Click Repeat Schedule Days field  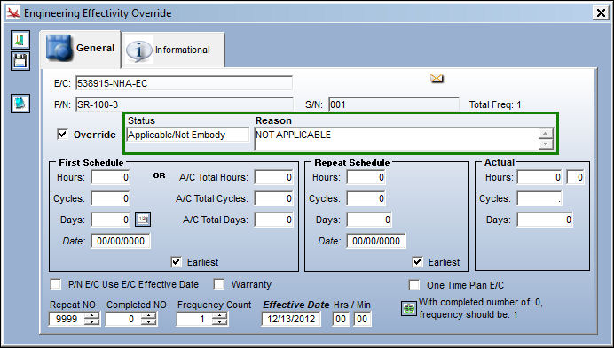369,220
